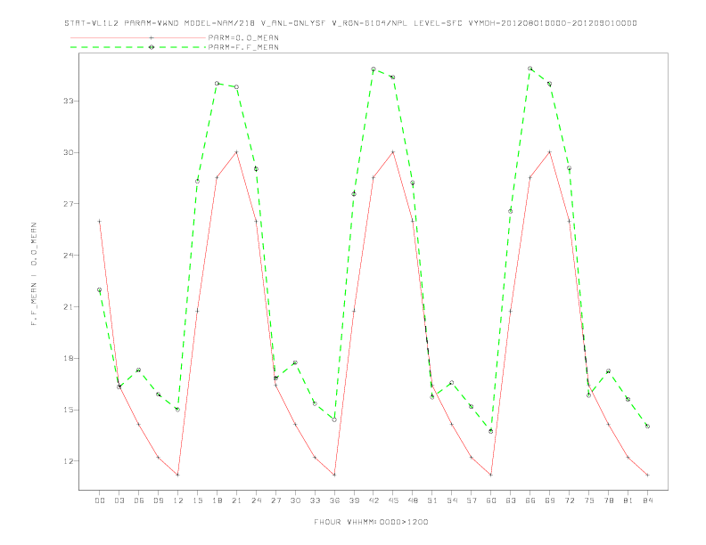Click the red O.O_MEAN peak at hour 69
The width and height of the screenshot is (706, 545).
tap(549, 152)
